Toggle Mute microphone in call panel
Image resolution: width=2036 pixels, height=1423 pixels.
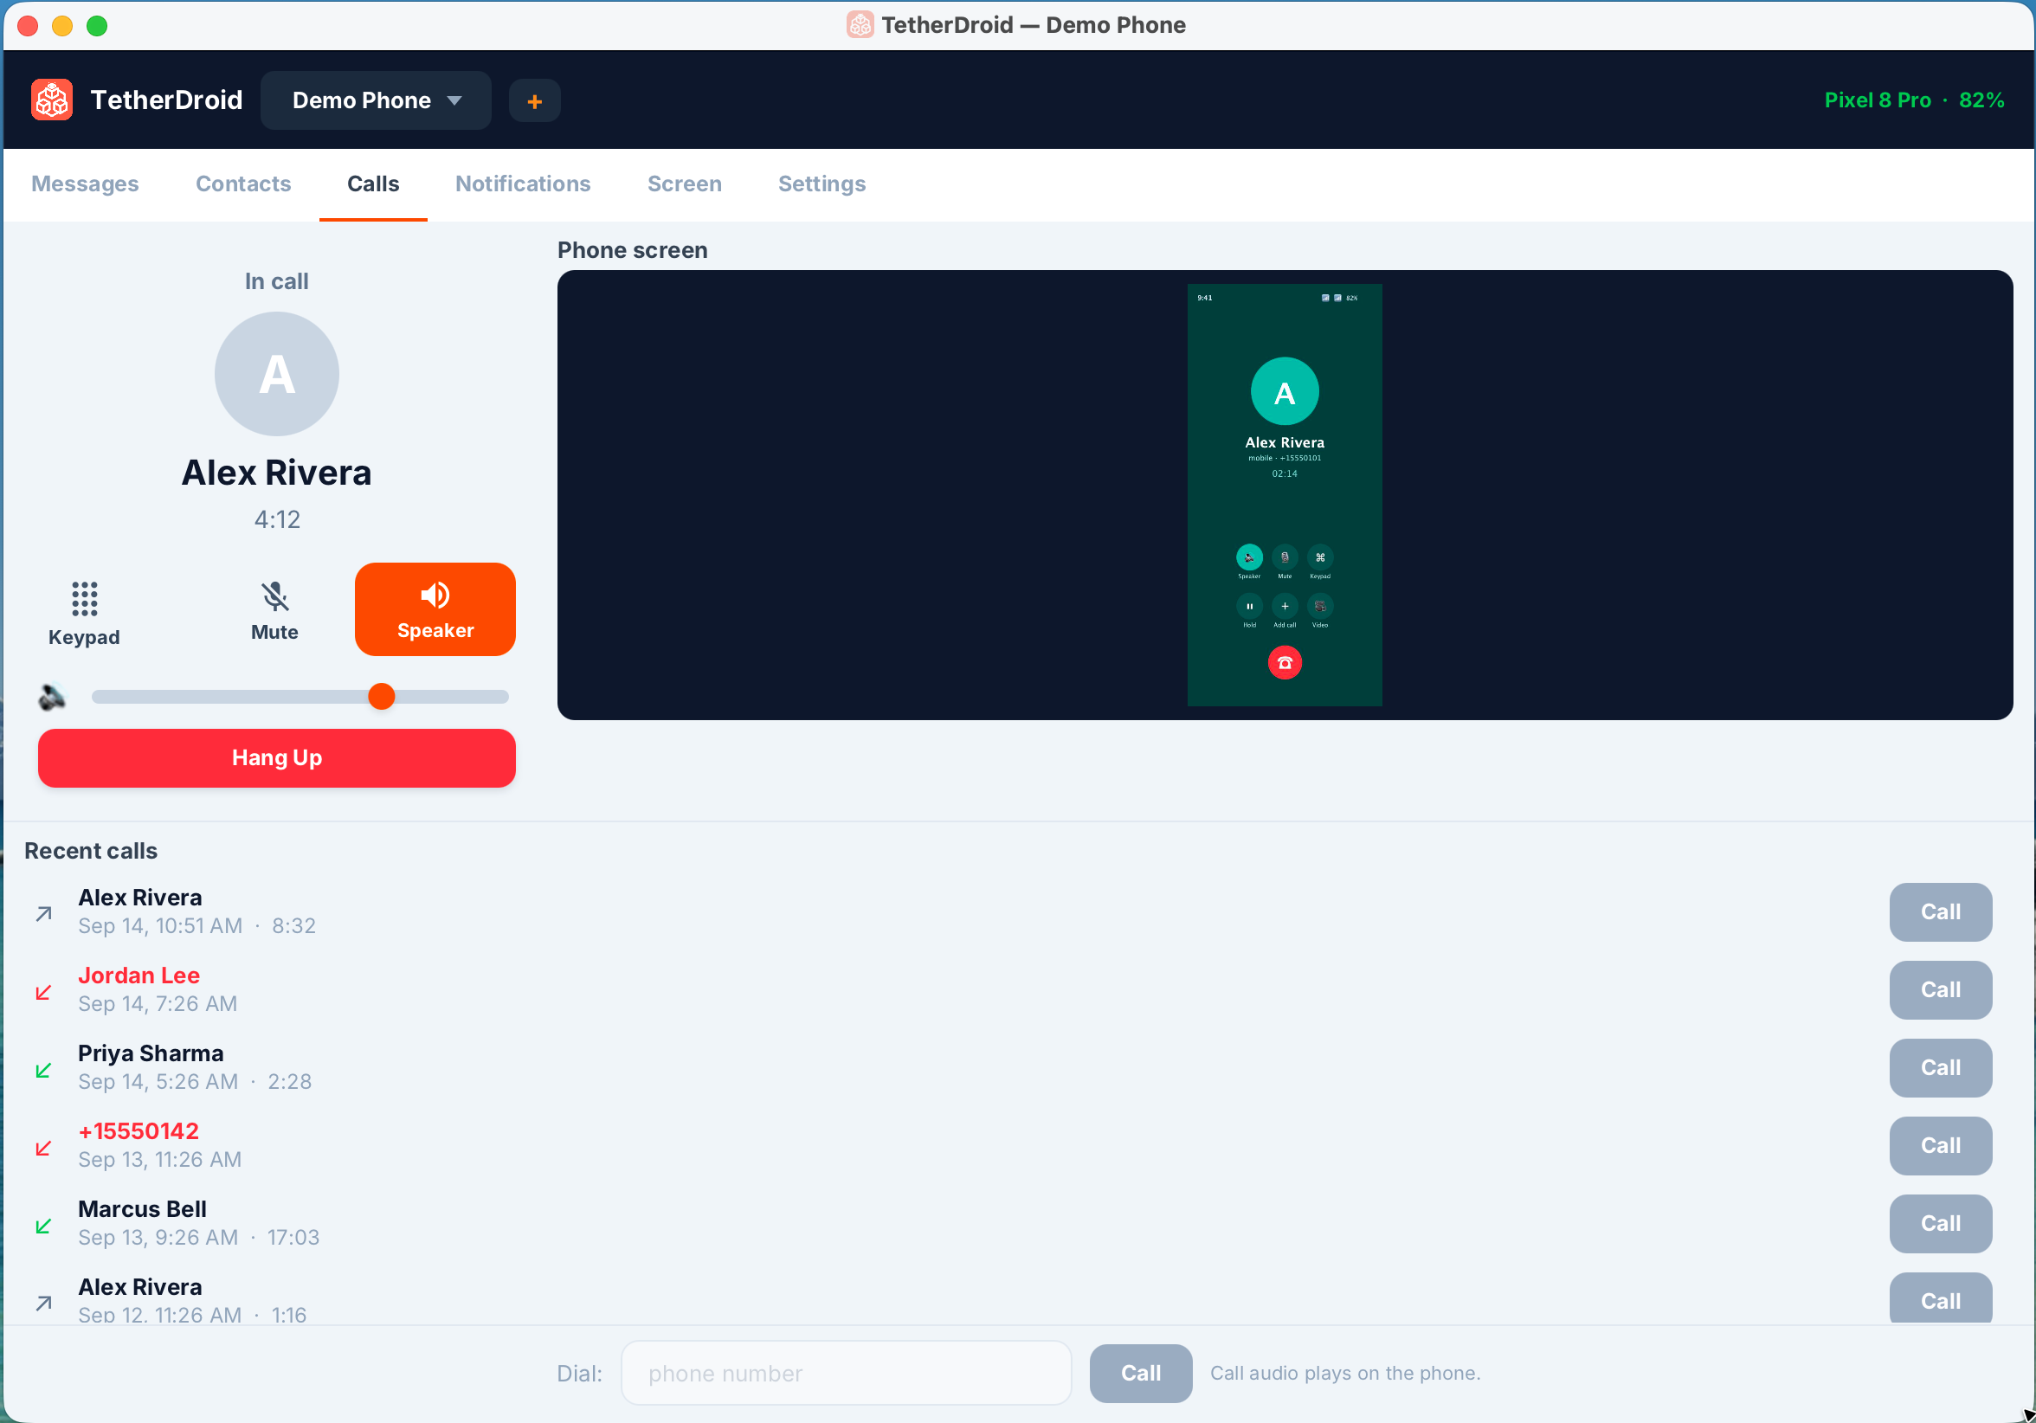pos(275,611)
